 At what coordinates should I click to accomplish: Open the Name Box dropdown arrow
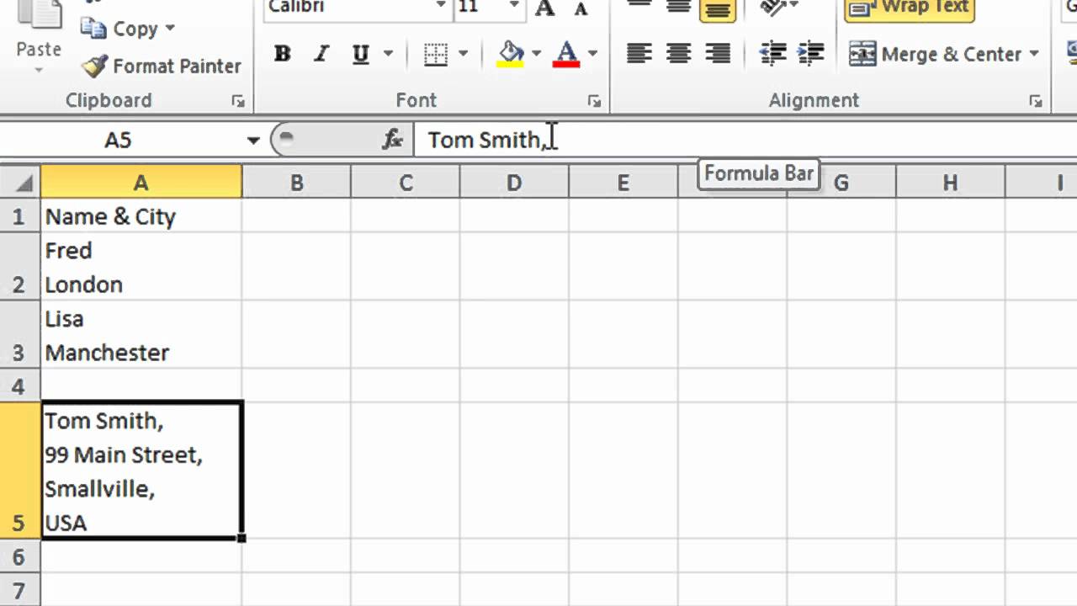point(252,141)
